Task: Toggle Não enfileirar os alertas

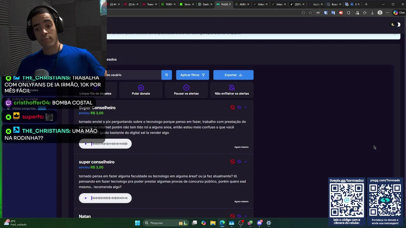Action: (x=232, y=90)
